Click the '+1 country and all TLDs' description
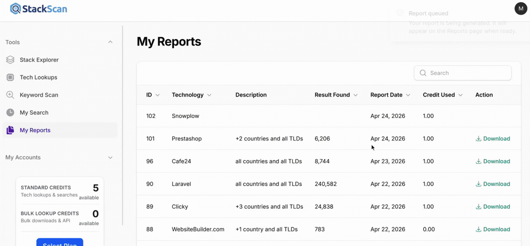The height and width of the screenshot is (246, 530). [x=267, y=229]
